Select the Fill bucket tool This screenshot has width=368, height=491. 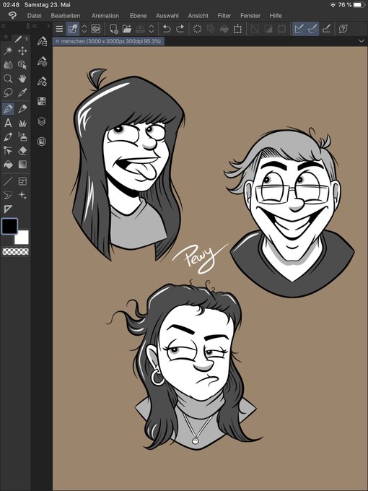[8, 165]
